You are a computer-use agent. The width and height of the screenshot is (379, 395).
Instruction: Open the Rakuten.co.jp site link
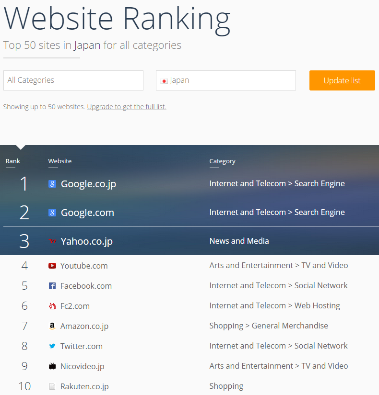pos(84,387)
